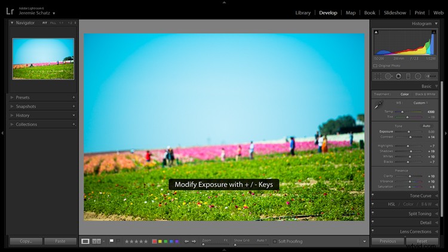Toggle HSL panel on/off switch
Screen dimensions: 448x252
coord(373,205)
